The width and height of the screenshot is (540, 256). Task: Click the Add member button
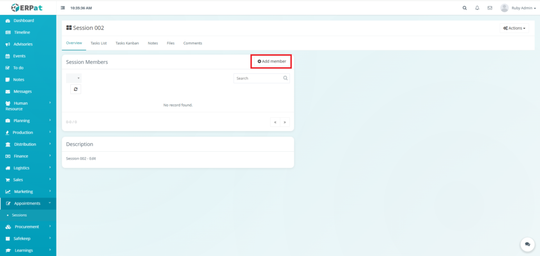(272, 62)
